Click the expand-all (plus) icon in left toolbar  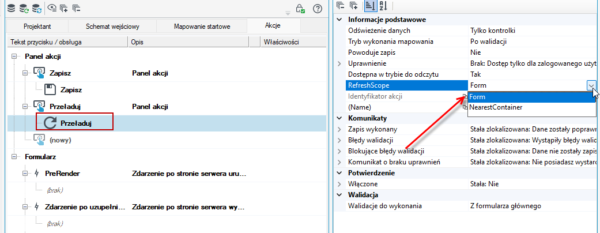65,7
